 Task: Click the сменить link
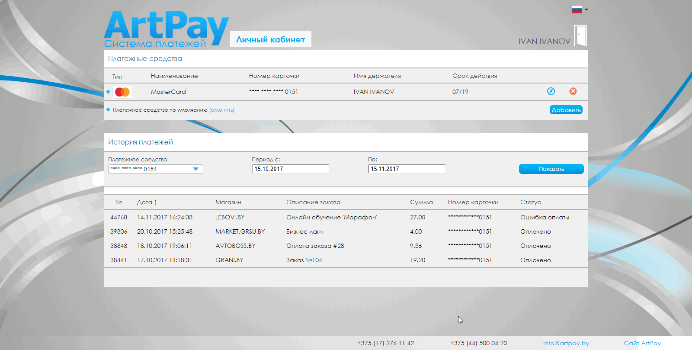(222, 110)
